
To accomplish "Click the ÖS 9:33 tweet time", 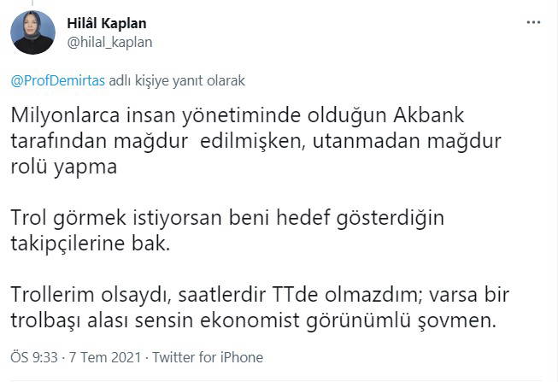I will [31, 357].
